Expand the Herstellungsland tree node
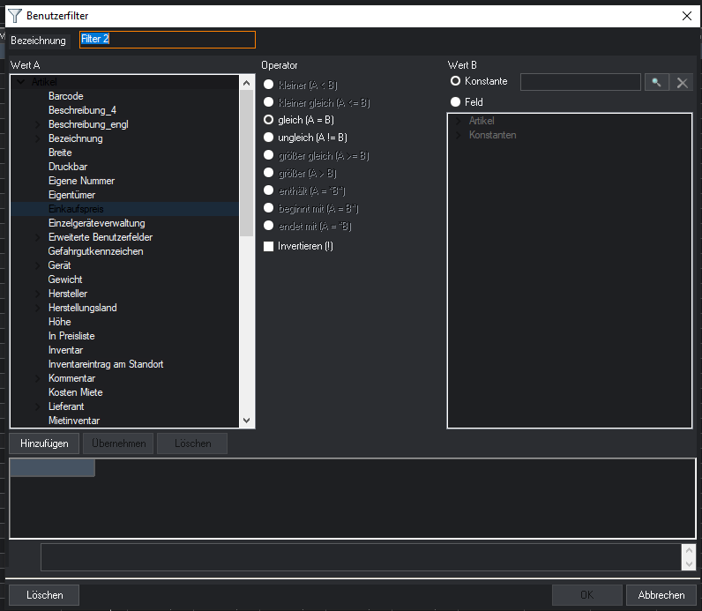 tap(38, 308)
